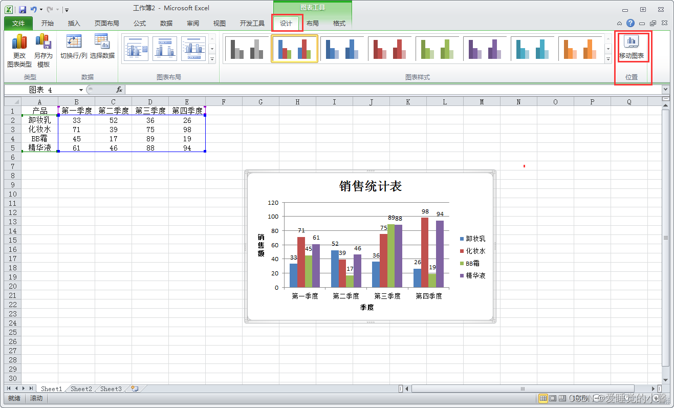Expand the chart layouts gallery More arrow

click(x=212, y=59)
